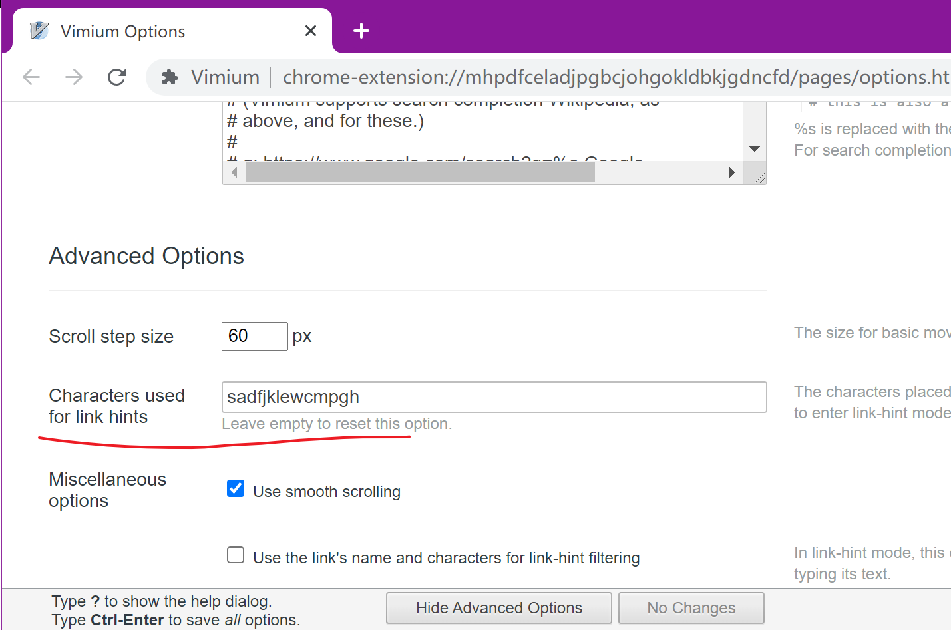Click the address bar URL
The width and height of the screenshot is (951, 630).
pos(532,77)
